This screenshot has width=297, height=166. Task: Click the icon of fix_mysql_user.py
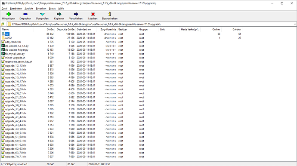tap(3, 54)
